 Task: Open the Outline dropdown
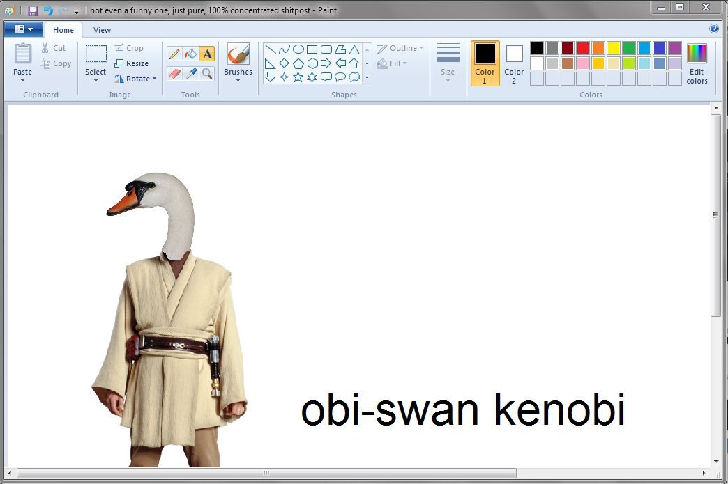tap(400, 48)
